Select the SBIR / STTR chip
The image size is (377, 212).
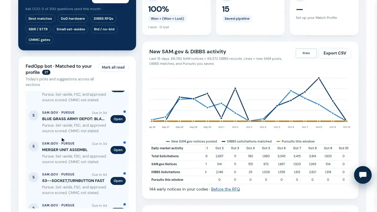38,29
